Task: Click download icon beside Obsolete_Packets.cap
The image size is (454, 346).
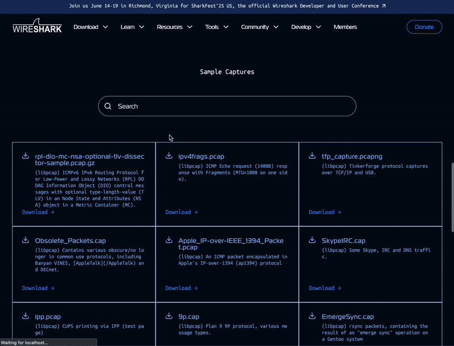Action: pyautogui.click(x=26, y=240)
